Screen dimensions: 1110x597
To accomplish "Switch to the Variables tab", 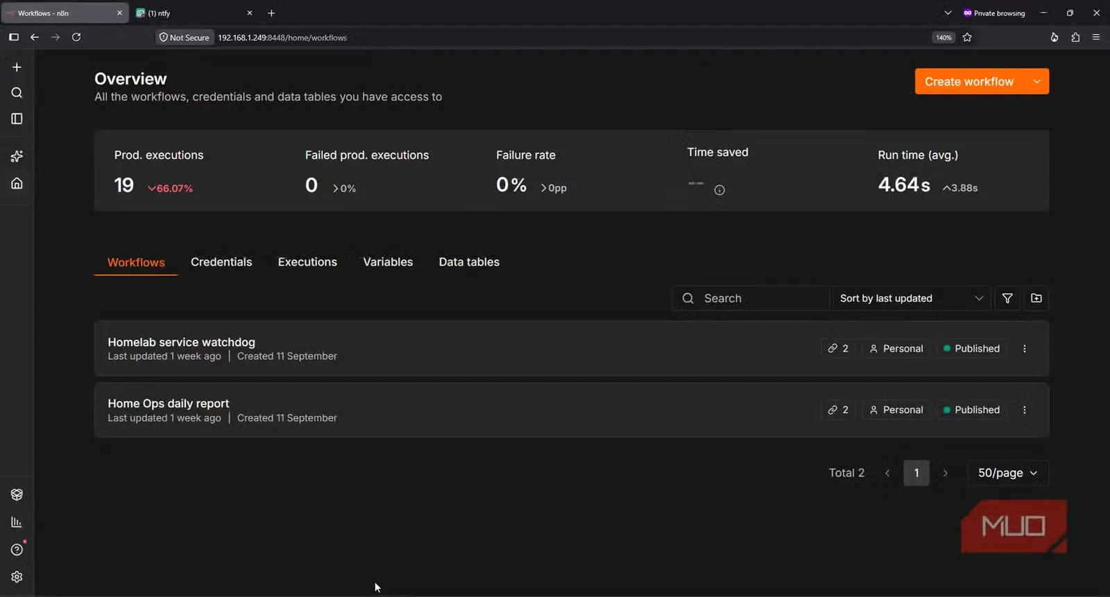I will click(388, 262).
